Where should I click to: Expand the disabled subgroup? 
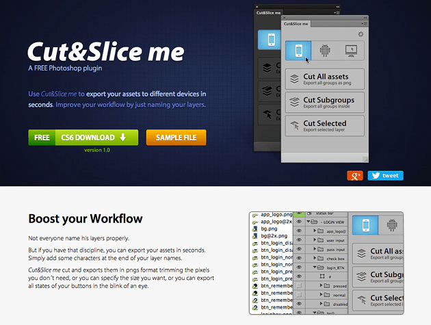point(321,304)
